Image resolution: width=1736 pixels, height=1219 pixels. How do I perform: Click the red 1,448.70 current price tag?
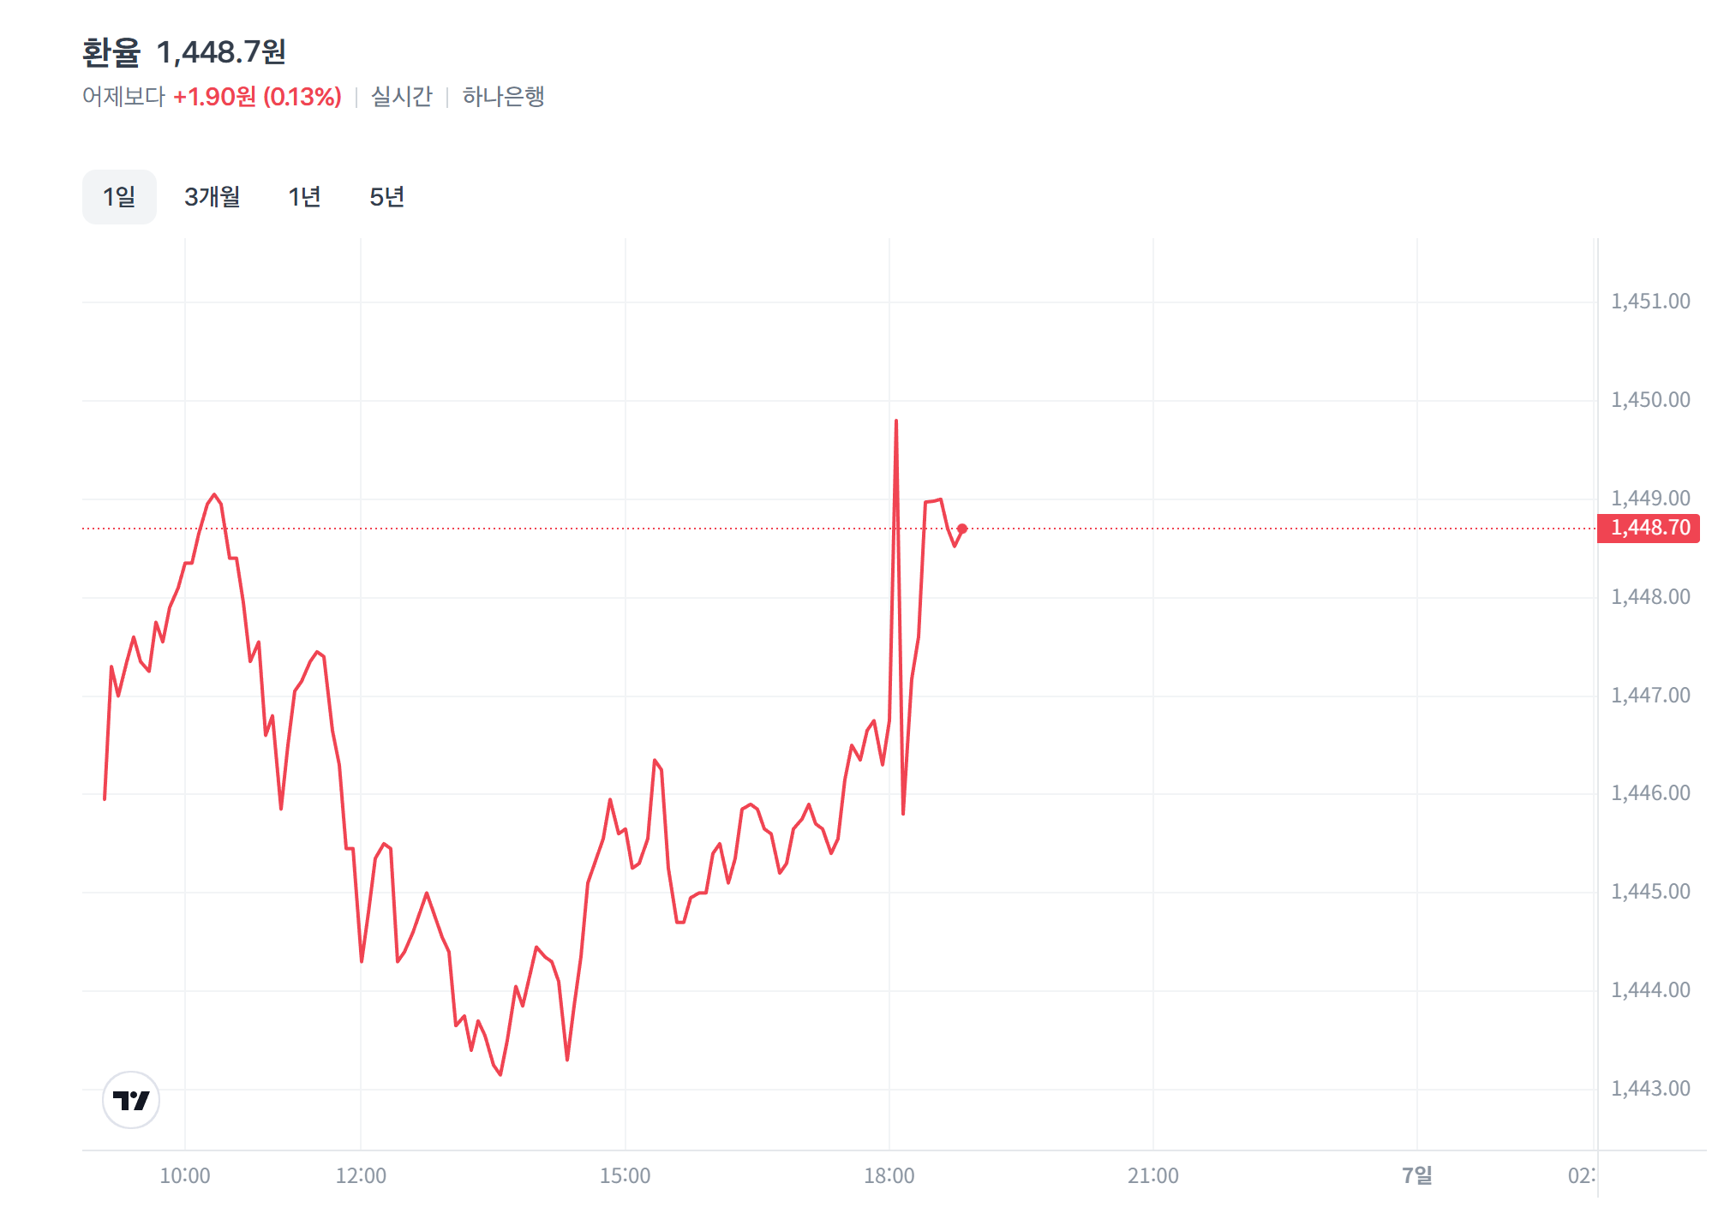coord(1649,528)
